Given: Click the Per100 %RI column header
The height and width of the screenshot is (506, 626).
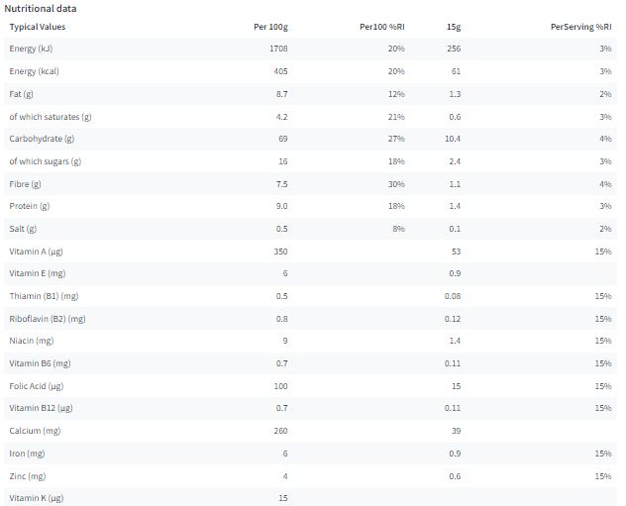Looking at the screenshot, I should click(382, 27).
